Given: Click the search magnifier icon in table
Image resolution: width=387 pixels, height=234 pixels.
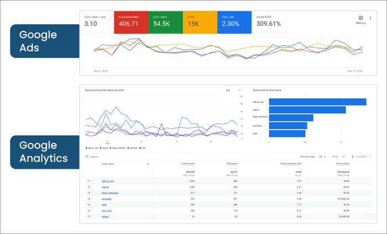Looking at the screenshot, I should (x=87, y=157).
